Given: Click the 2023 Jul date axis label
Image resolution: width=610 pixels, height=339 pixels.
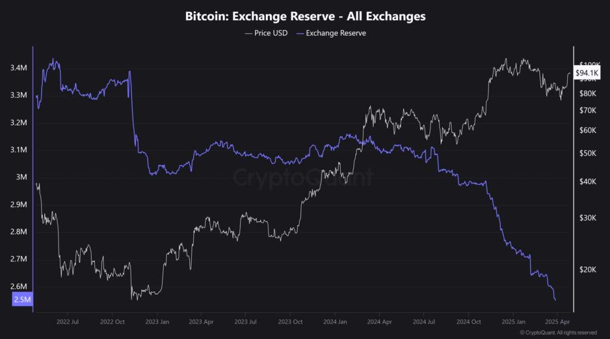Looking at the screenshot, I should tap(246, 322).
